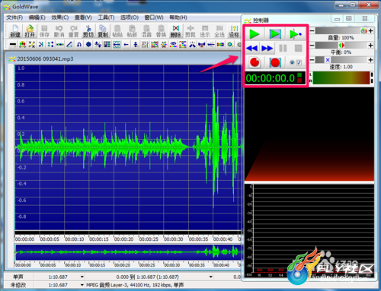Click the 混音 (Mix) toolbar icon
381x291 pixels.
[146, 31]
